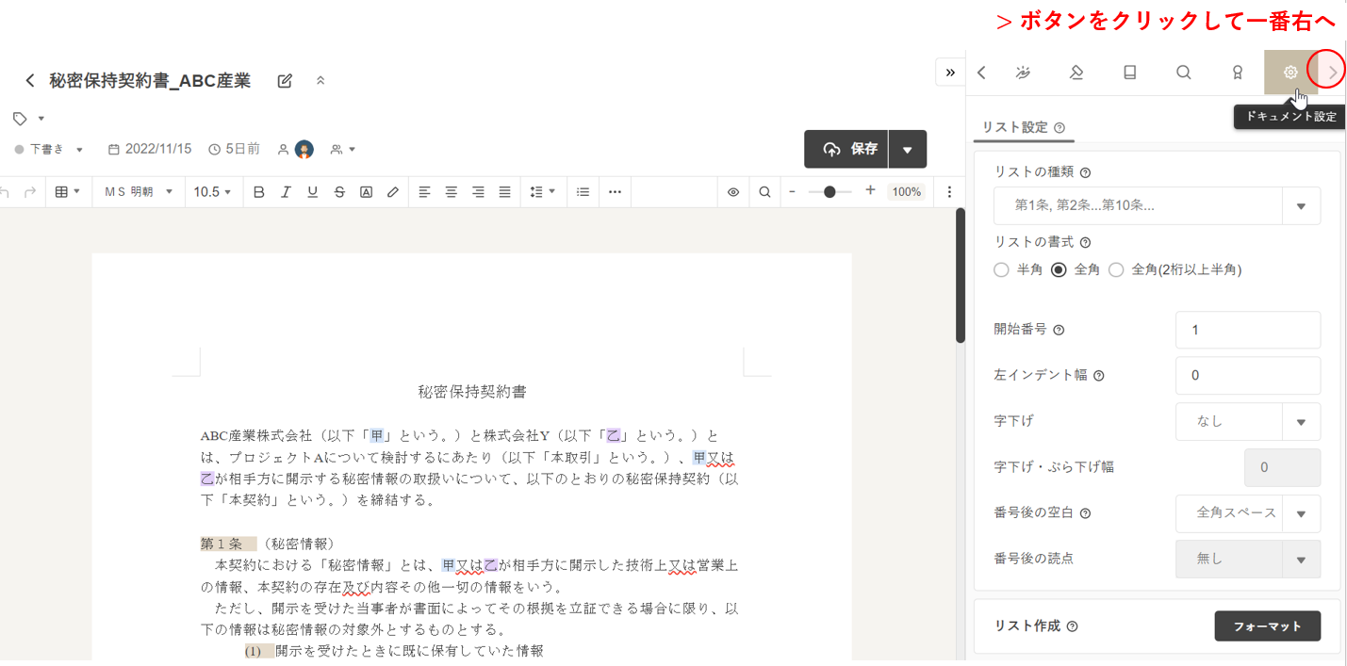Click the 保存 button
Screen dimensions: 1347x666
(x=846, y=149)
